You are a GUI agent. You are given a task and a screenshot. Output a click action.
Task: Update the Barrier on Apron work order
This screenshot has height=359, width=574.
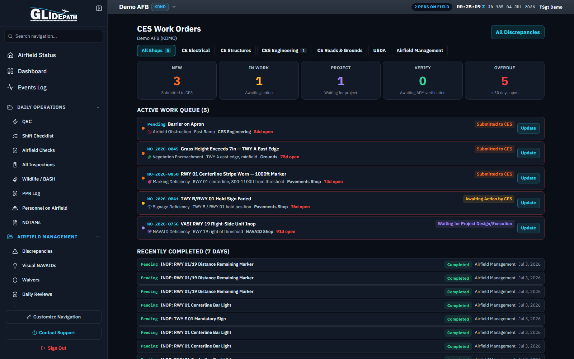[x=528, y=128]
